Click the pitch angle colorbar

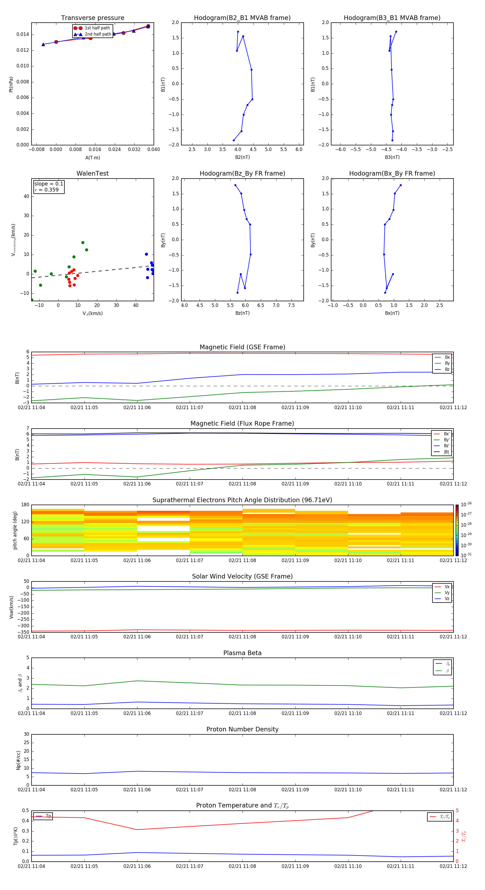click(457, 530)
